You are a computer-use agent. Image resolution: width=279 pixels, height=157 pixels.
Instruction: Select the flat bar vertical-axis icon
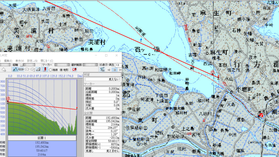pos(21,70)
